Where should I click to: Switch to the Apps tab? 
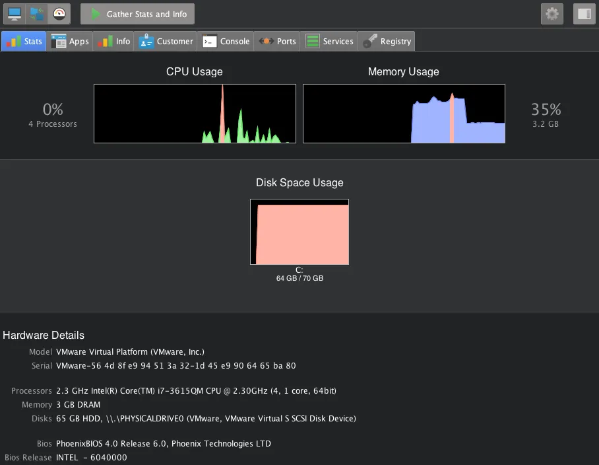(69, 40)
